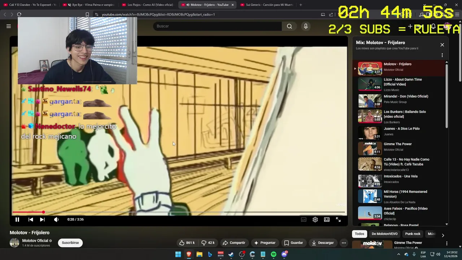Mute the video player volume

[56, 219]
